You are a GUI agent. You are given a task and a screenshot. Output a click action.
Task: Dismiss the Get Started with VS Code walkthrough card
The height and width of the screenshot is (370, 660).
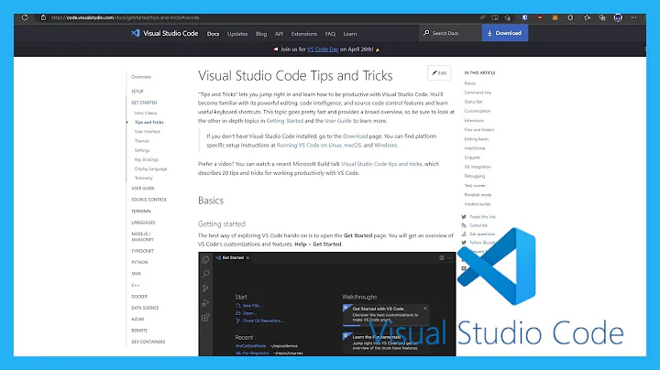425,309
